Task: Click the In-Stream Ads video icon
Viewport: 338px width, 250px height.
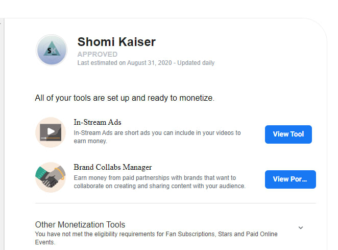Action: pos(51,132)
